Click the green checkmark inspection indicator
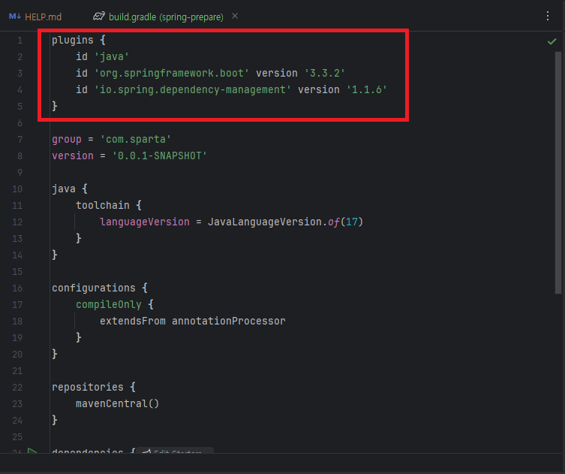The image size is (565, 474). (x=551, y=41)
